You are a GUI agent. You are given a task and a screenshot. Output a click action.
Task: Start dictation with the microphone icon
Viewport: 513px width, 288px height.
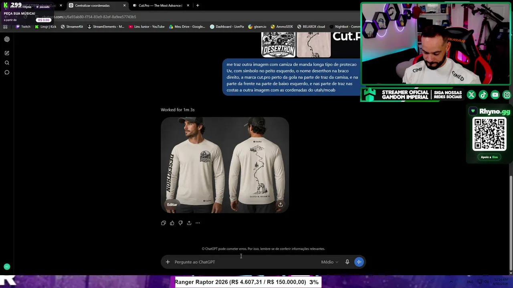tap(347, 262)
